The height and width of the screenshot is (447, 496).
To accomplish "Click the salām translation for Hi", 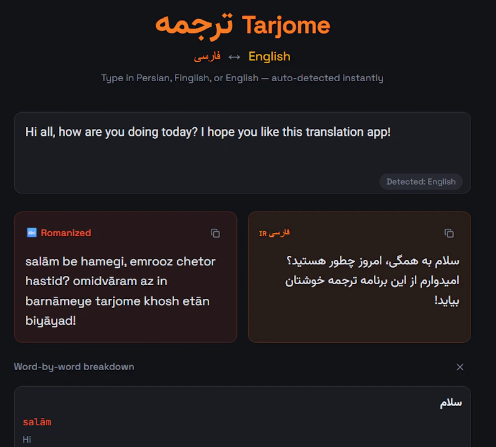I will click(x=36, y=422).
